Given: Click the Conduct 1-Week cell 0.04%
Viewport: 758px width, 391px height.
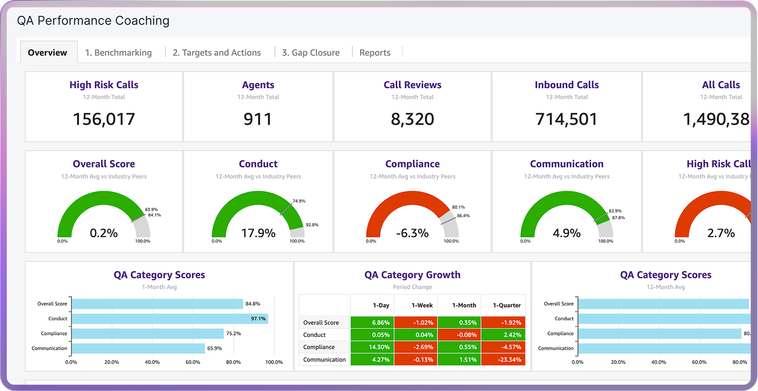Looking at the screenshot, I should pyautogui.click(x=416, y=334).
